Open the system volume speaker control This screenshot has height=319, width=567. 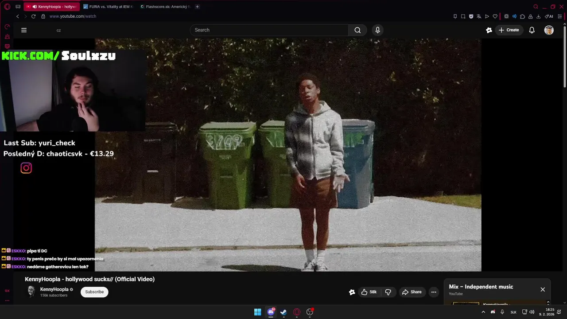[532, 312]
